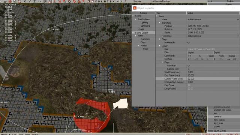Select item_spawn in the object list
The image size is (240, 135).
tap(219, 120)
